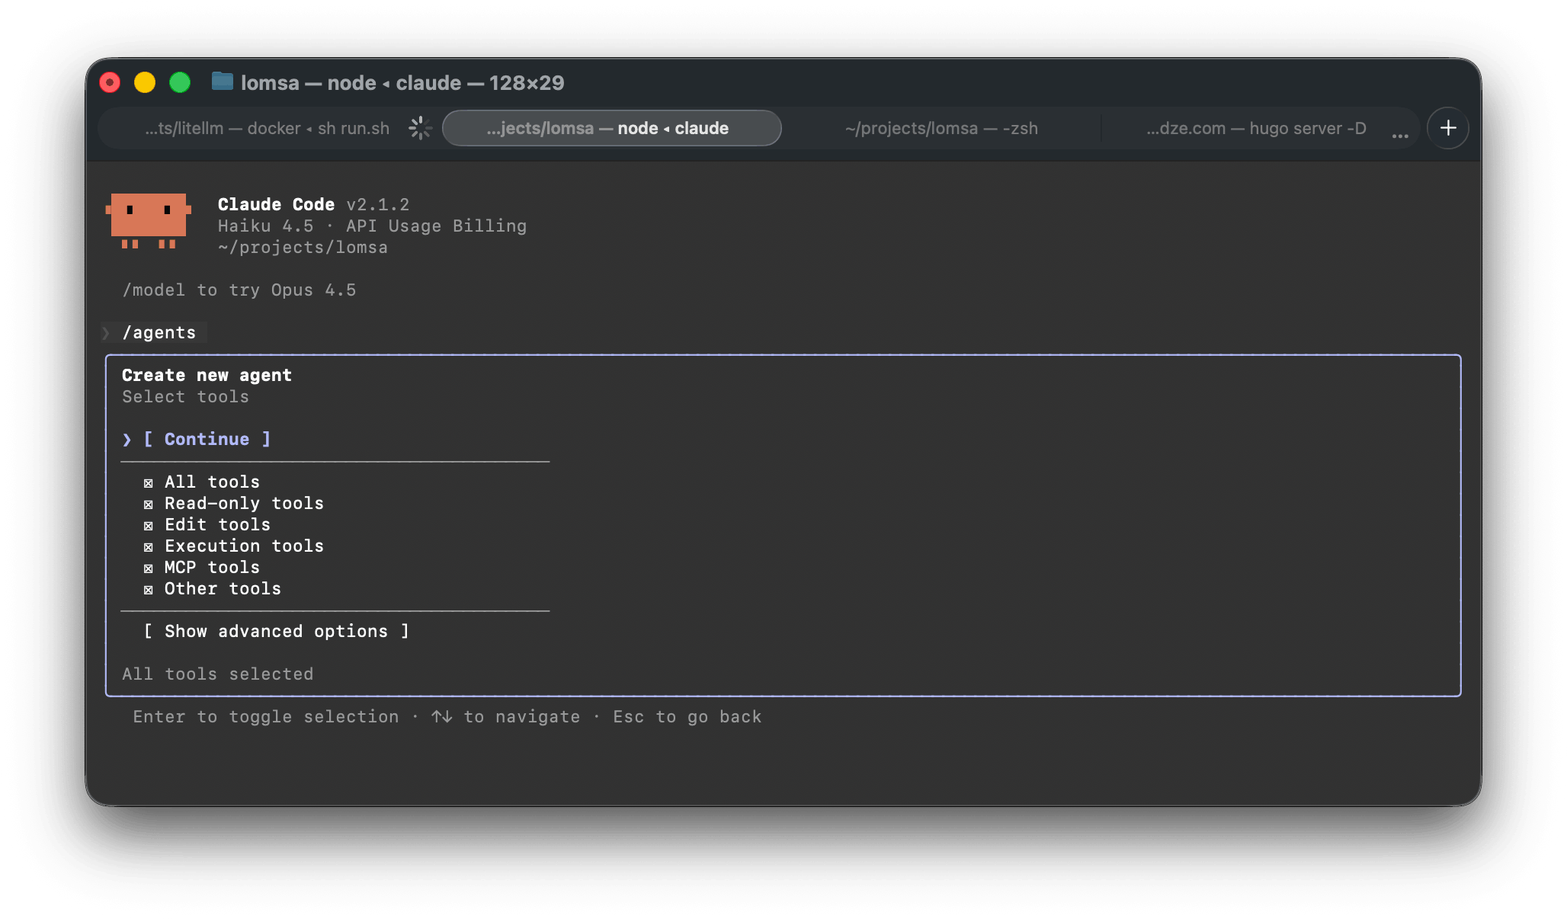Open the hugo server -D tab
Image resolution: width=1567 pixels, height=919 pixels.
pos(1256,128)
